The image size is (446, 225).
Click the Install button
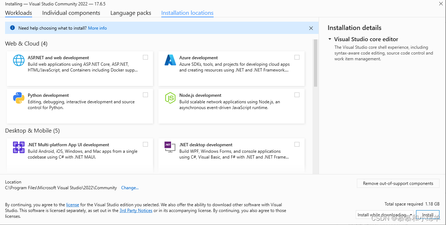pos(428,215)
